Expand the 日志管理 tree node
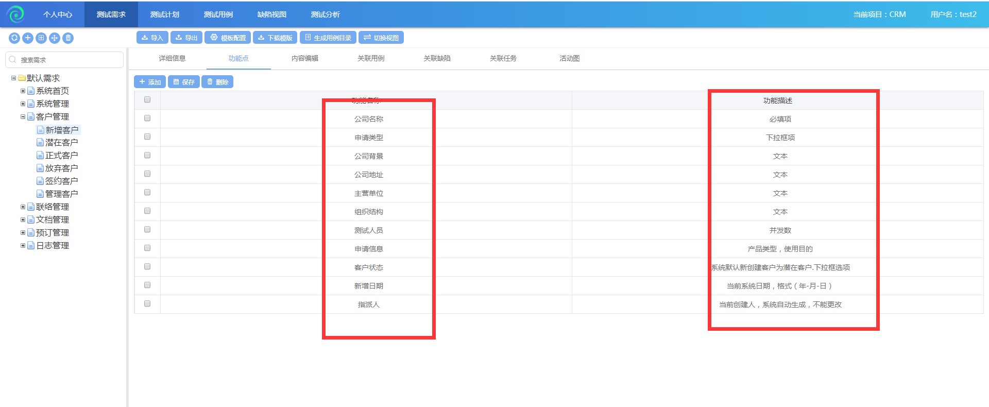 (23, 245)
